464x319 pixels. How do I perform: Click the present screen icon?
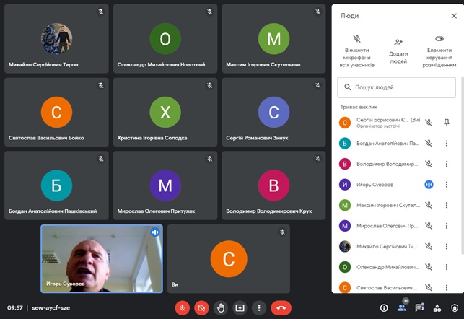pos(240,307)
